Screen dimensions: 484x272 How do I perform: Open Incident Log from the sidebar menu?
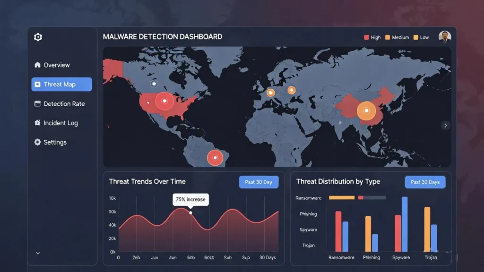coord(61,123)
